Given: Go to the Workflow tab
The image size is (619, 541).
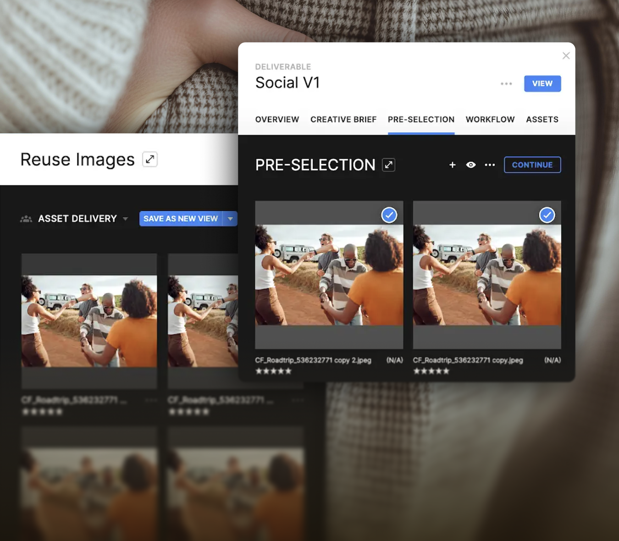Looking at the screenshot, I should tap(490, 120).
